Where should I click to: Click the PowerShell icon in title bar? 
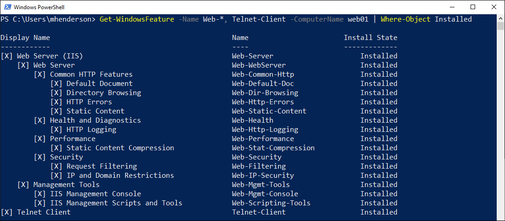(7, 7)
